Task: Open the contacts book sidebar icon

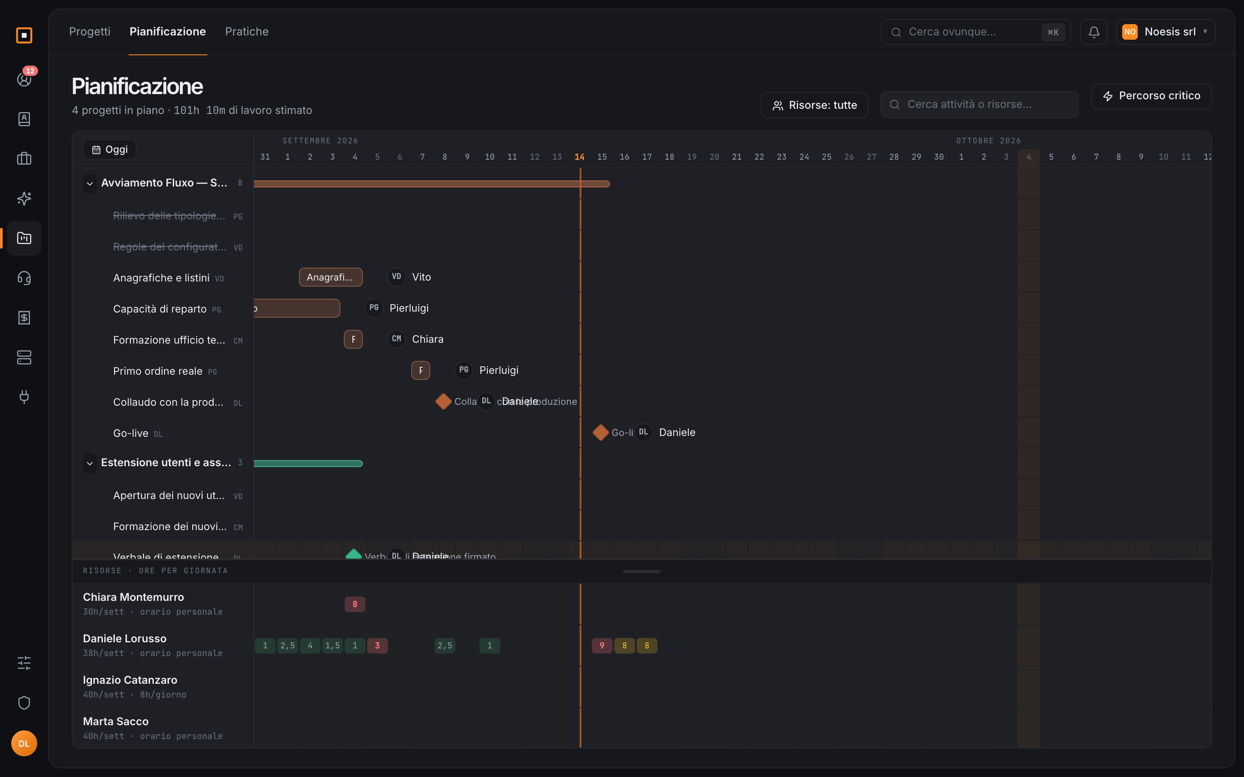Action: (x=24, y=119)
